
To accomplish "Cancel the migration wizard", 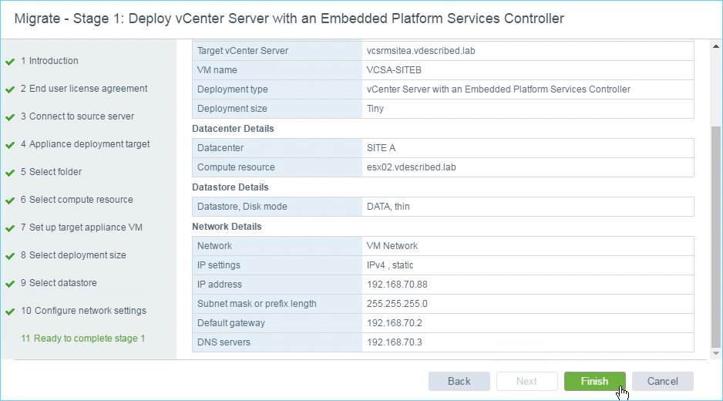I will [663, 381].
